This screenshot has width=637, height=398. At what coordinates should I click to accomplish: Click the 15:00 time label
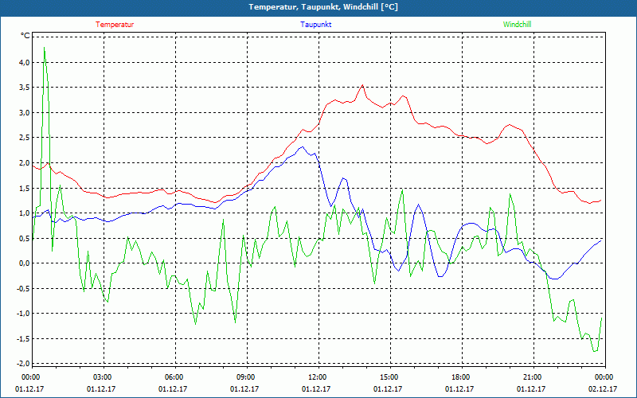(389, 377)
